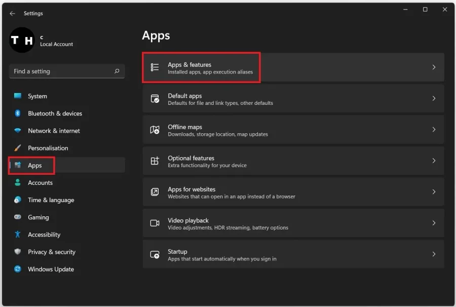The width and height of the screenshot is (456, 307).
Task: Open Startup title
Action: pyautogui.click(x=177, y=252)
